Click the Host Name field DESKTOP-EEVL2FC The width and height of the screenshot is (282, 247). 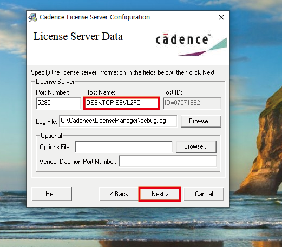(122, 103)
